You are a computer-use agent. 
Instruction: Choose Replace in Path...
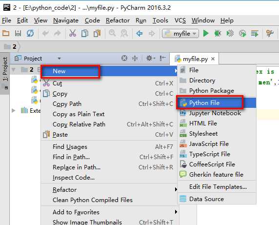pos(109,167)
